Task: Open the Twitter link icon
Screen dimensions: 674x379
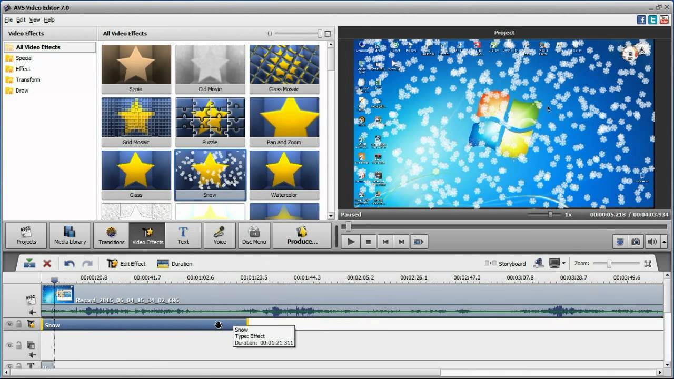Action: click(x=653, y=19)
